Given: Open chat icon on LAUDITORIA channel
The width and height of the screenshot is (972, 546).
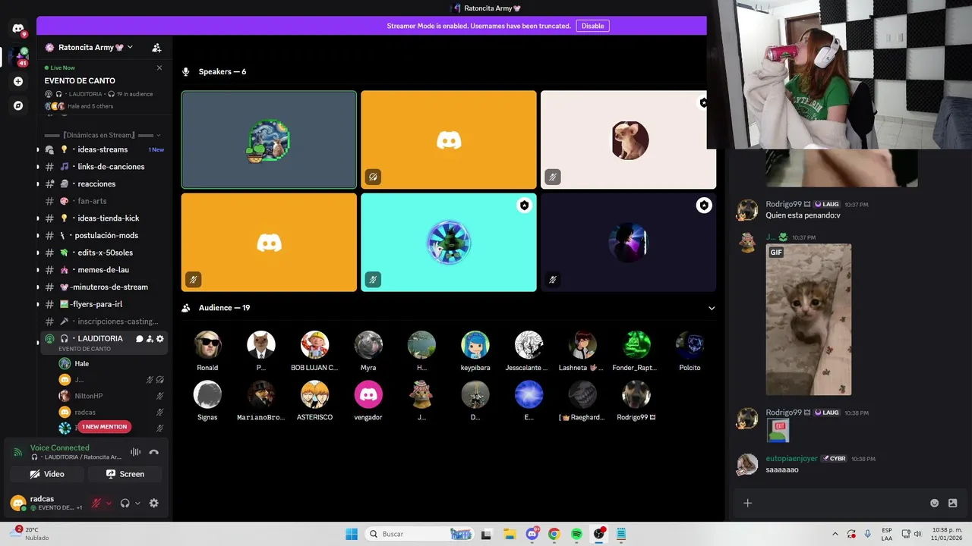Looking at the screenshot, I should coord(140,339).
